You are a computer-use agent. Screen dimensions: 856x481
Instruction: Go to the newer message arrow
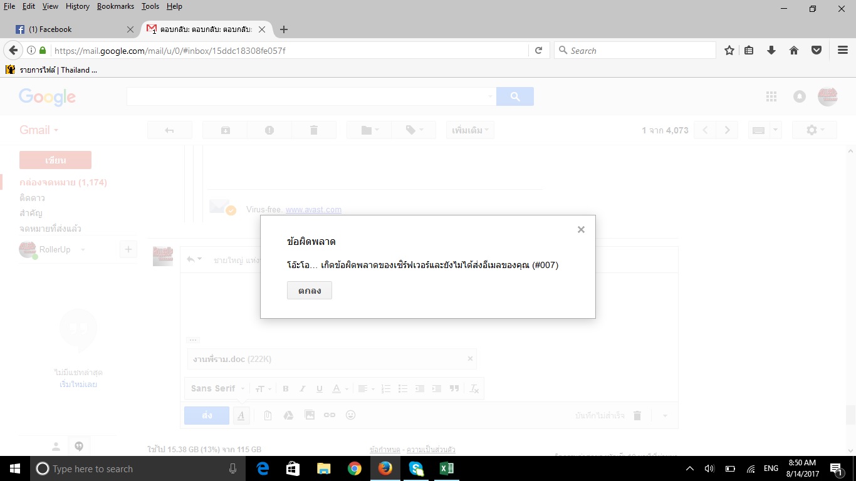706,130
